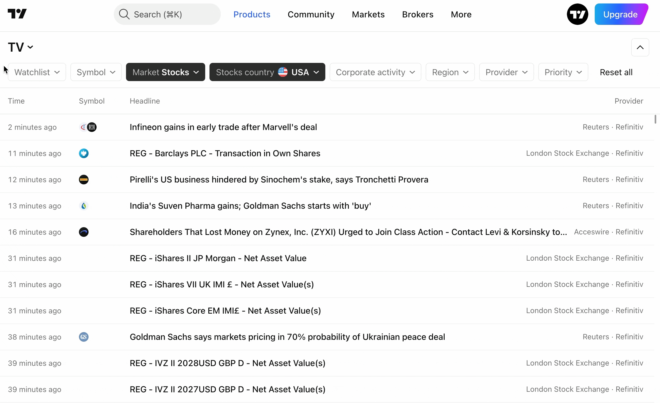
Task: Open the Products menu
Action: tap(251, 14)
